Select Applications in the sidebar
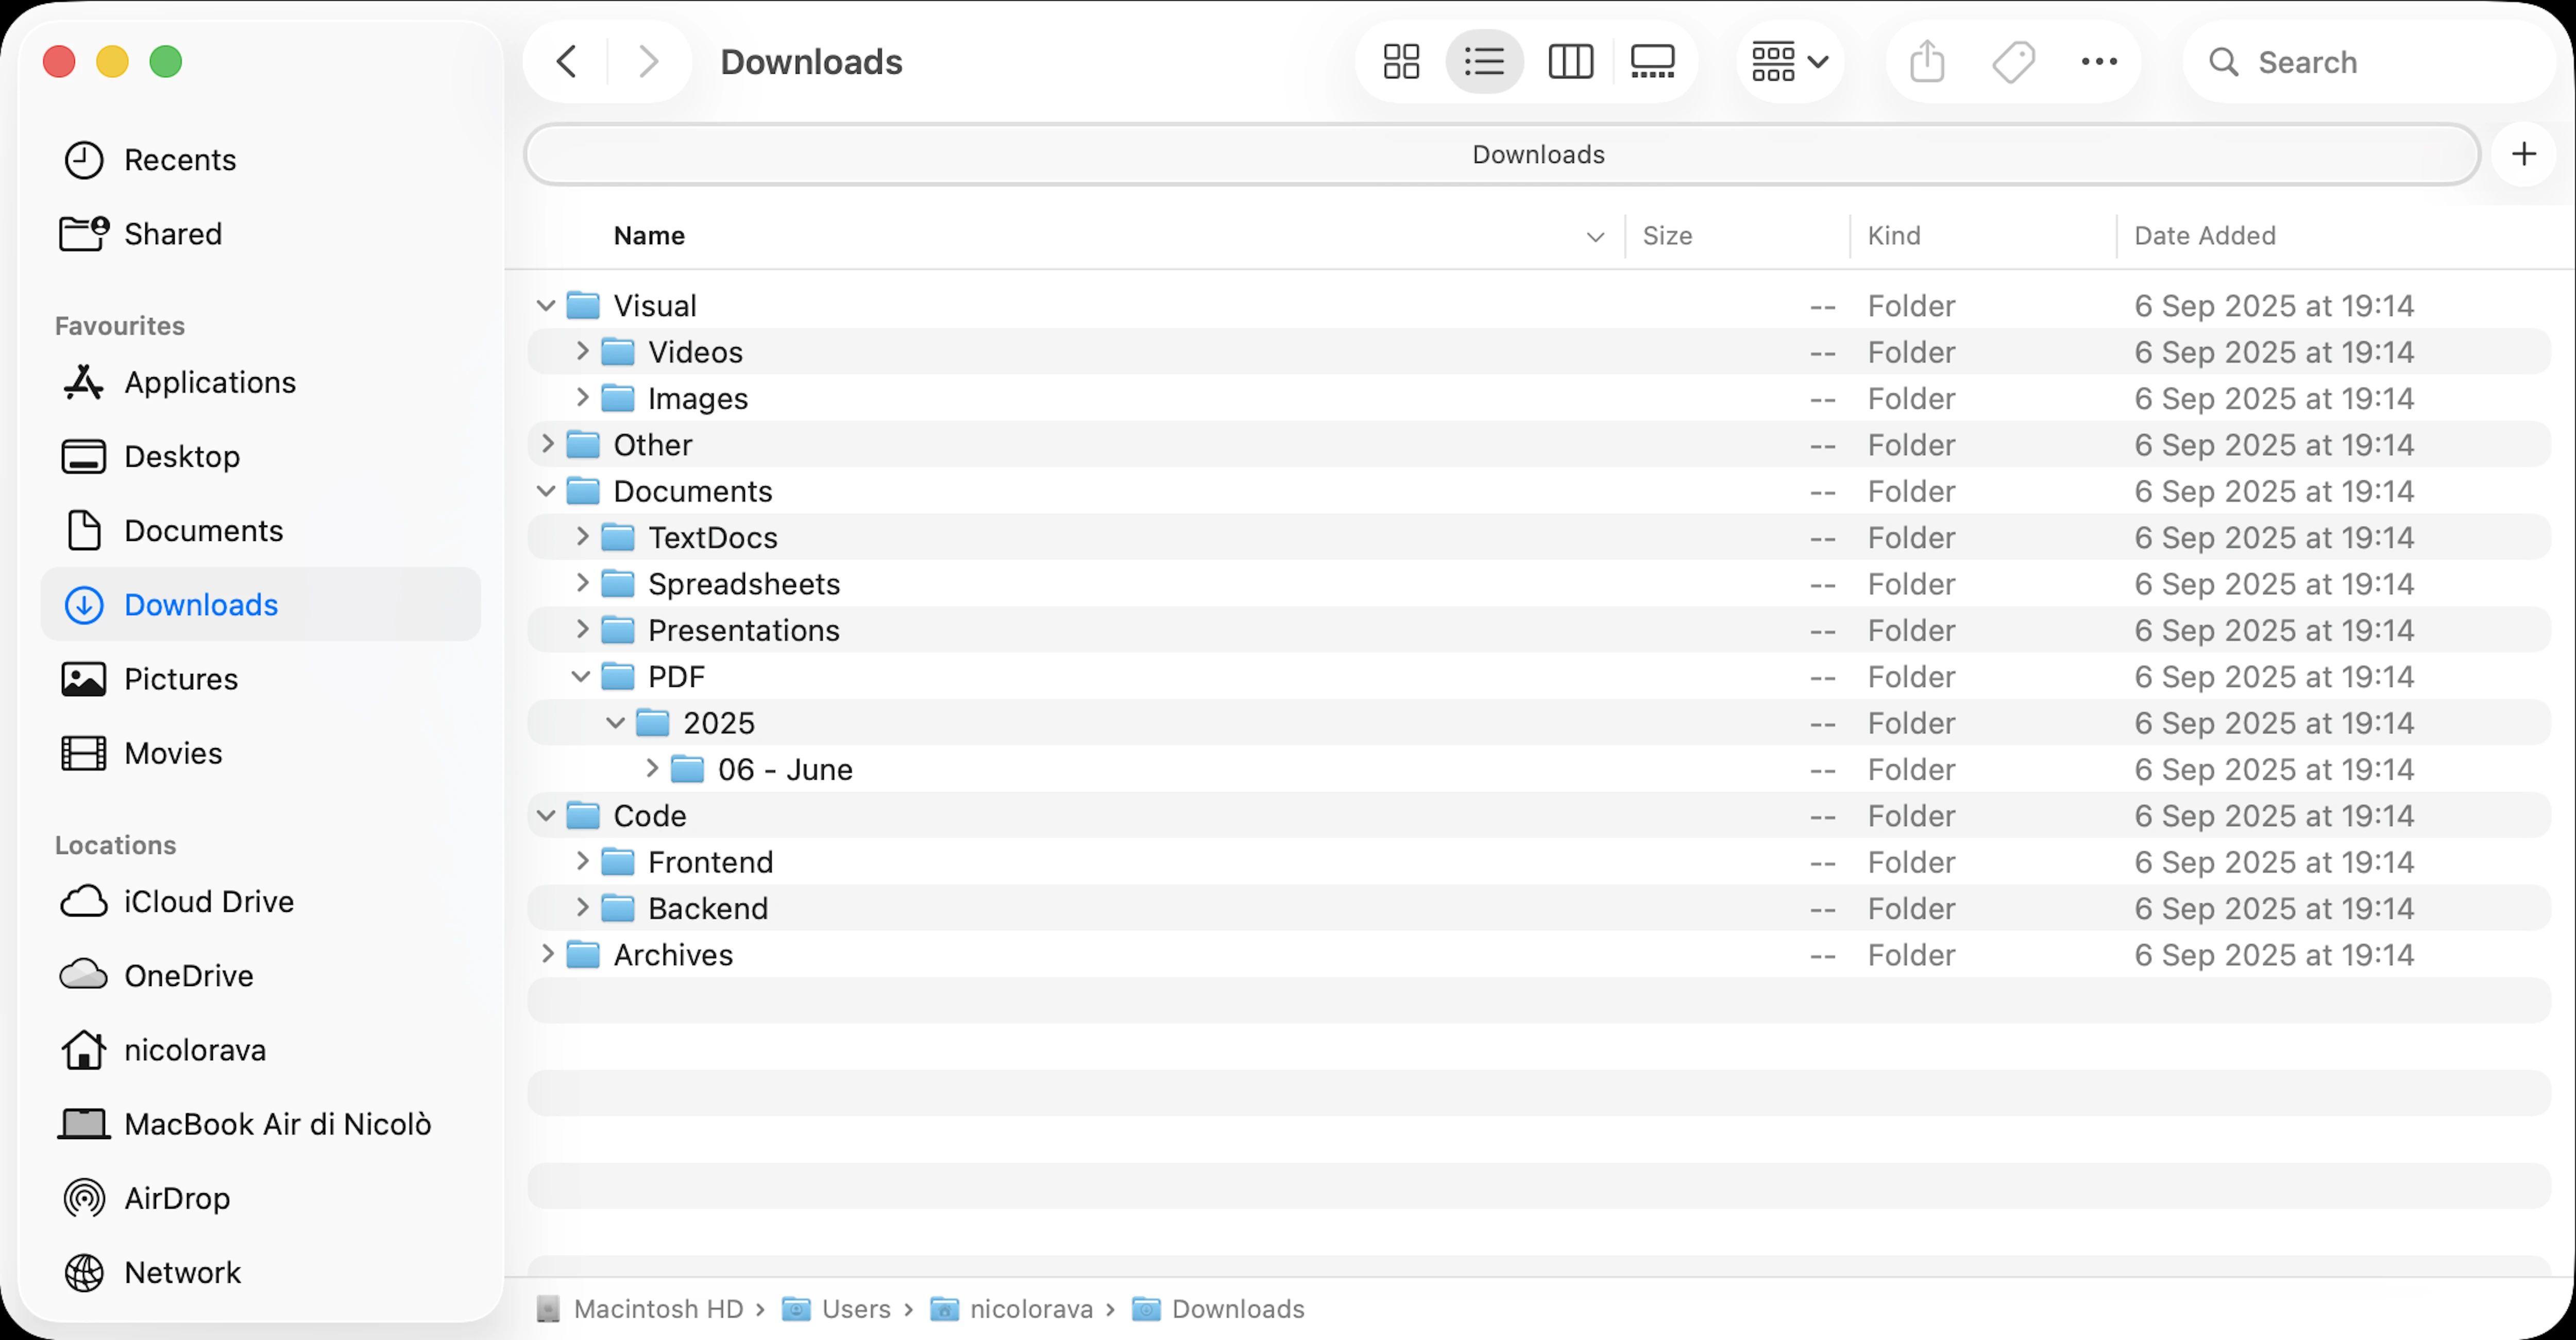This screenshot has height=1340, width=2576. pos(210,382)
